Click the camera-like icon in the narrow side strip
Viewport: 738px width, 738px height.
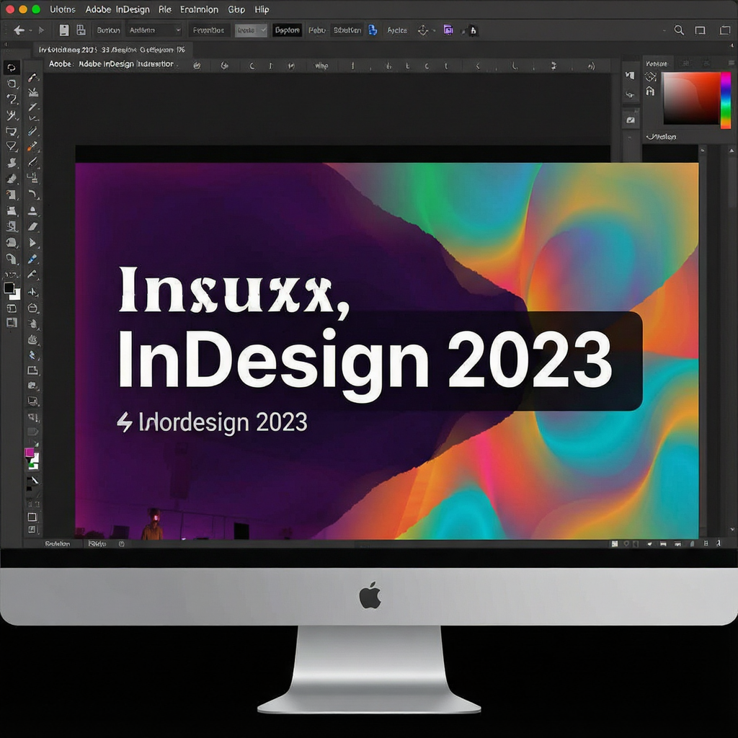click(x=630, y=120)
